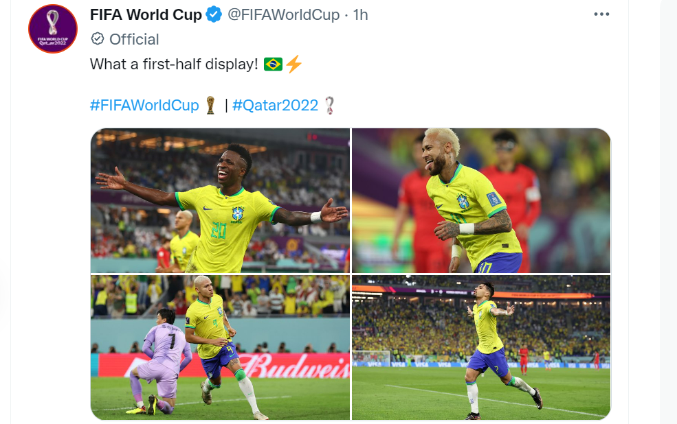Open the three-dot more options menu

[x=601, y=14]
